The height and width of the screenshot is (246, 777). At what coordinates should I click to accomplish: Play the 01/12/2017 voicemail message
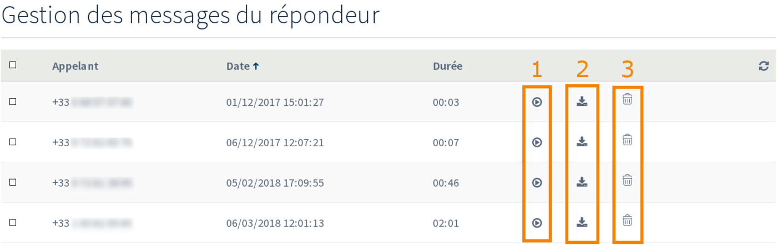coord(537,102)
